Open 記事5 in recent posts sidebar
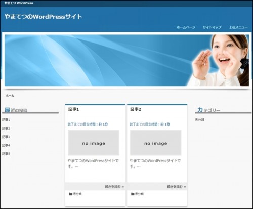 pos(6,154)
